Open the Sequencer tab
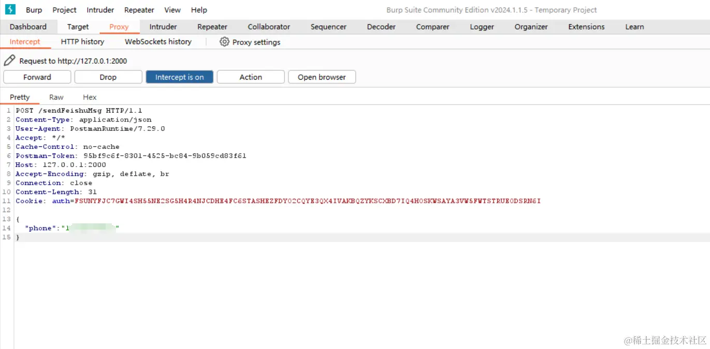Image resolution: width=710 pixels, height=349 pixels. click(x=328, y=27)
